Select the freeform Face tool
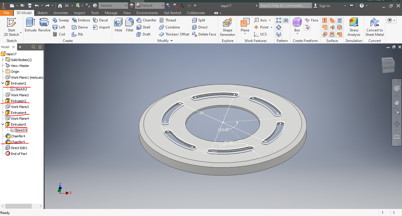Viewport: 402px width, 216px height. [311, 20]
